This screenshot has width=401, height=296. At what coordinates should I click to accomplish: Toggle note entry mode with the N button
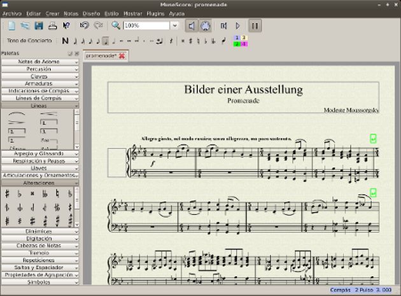pos(65,41)
